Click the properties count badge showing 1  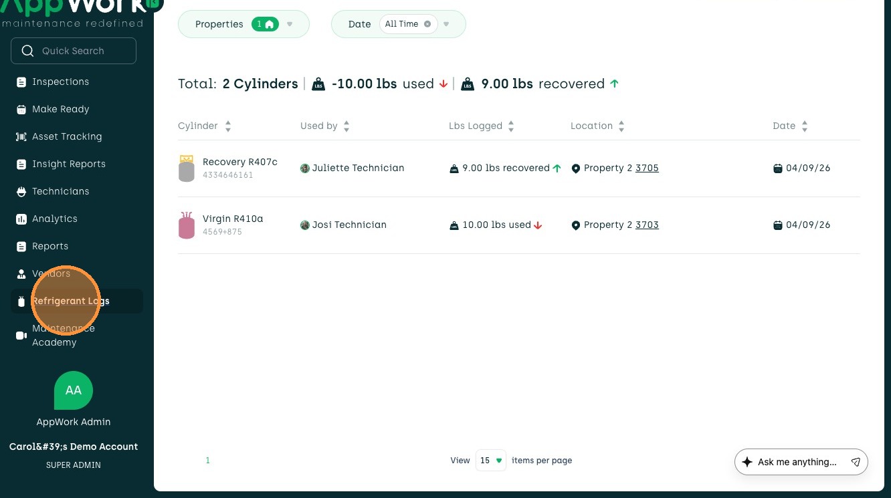click(265, 24)
